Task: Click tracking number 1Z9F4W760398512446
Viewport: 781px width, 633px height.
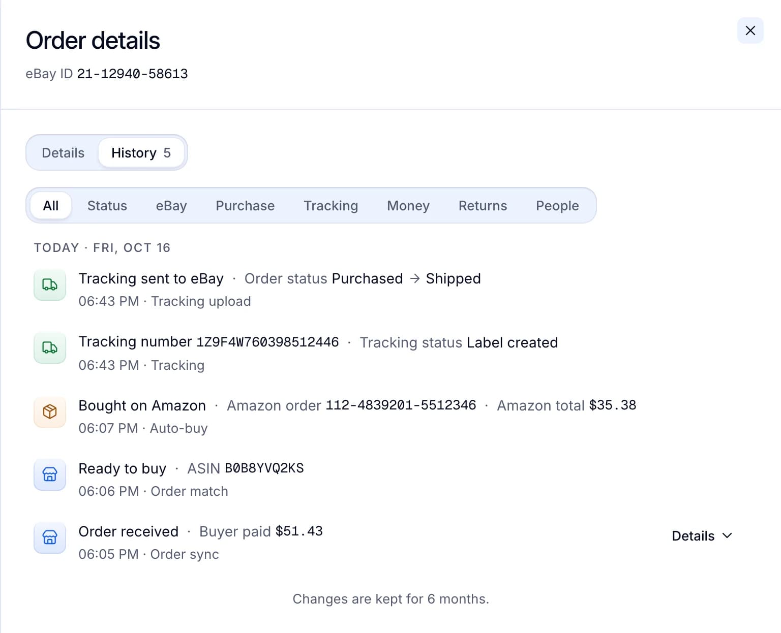Action: coord(267,342)
